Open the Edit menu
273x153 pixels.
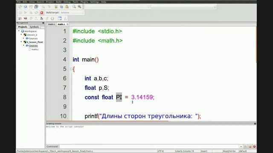(x=25, y=2)
